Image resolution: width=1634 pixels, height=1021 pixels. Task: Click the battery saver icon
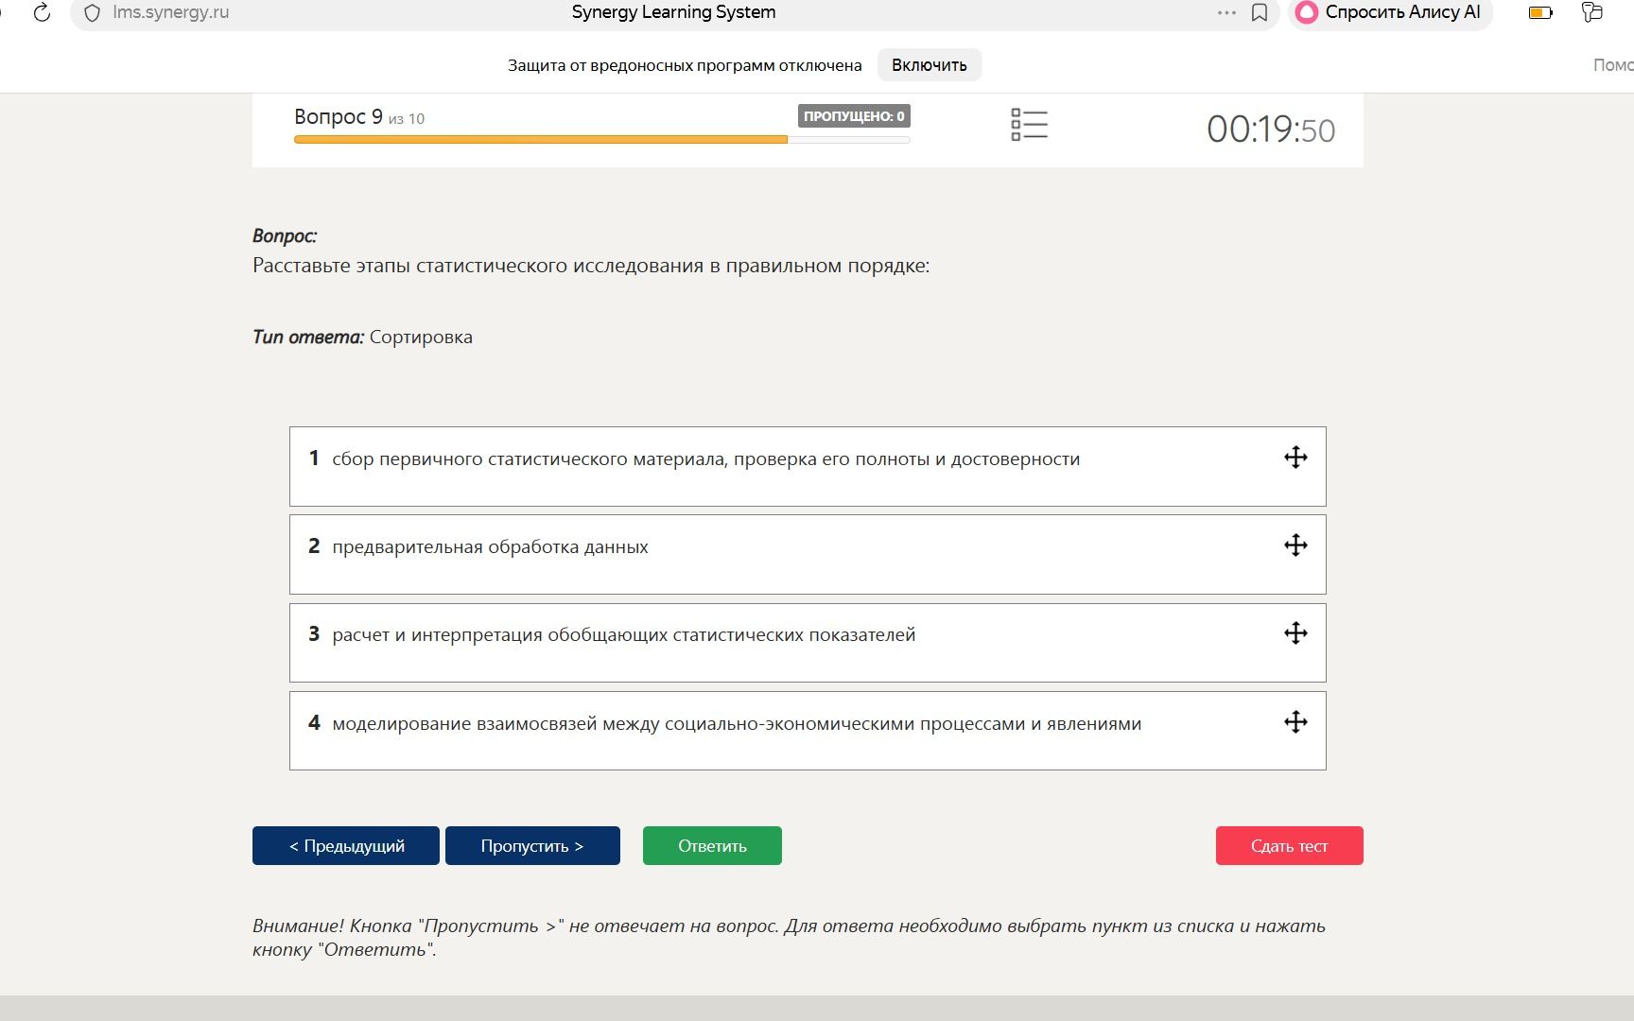(1540, 13)
